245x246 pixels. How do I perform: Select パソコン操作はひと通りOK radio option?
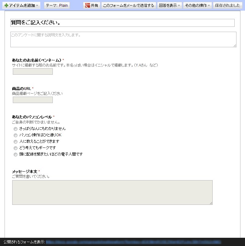coord(15,135)
